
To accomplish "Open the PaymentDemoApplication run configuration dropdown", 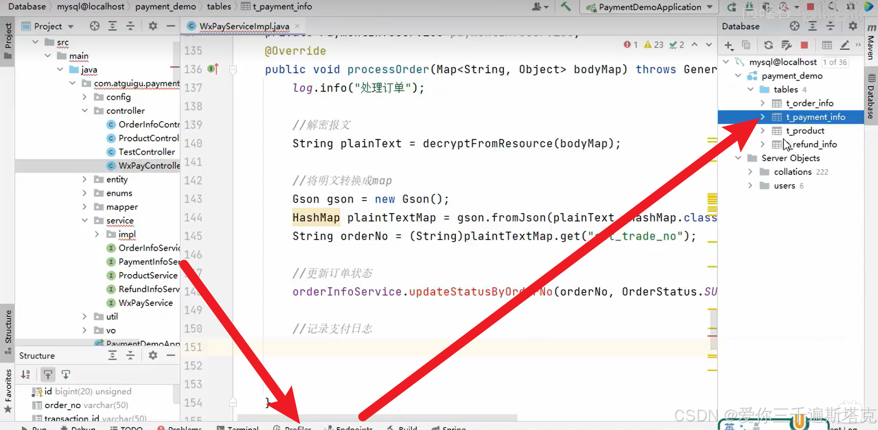I will 649,7.
